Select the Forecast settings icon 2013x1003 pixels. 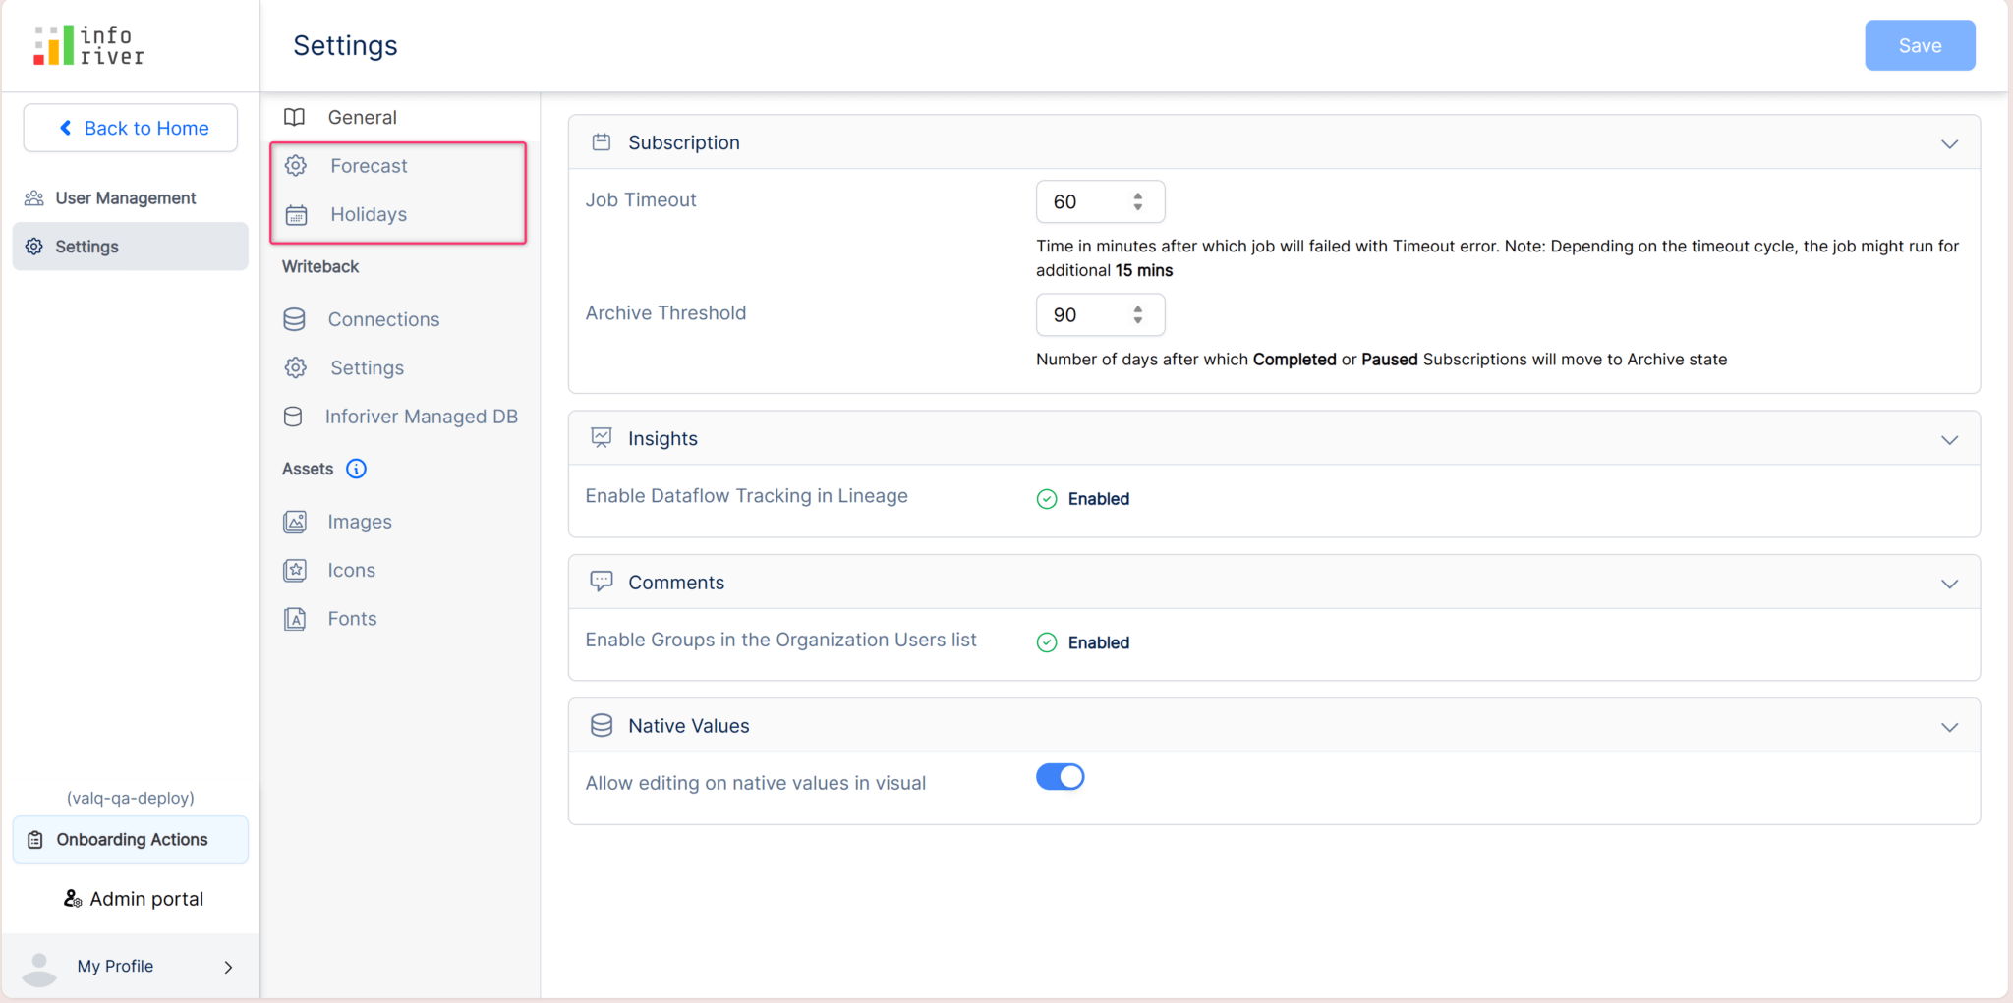pos(295,165)
